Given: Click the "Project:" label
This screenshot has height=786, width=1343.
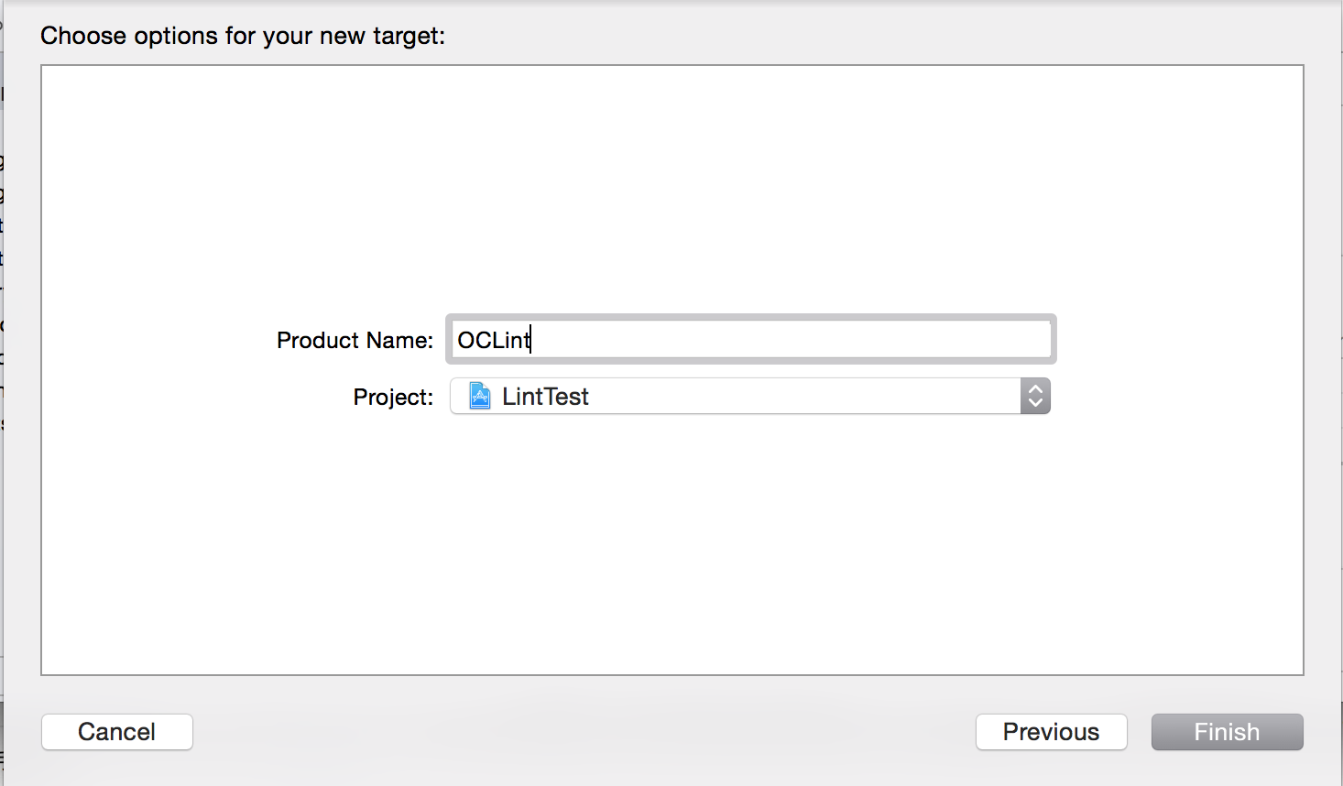Looking at the screenshot, I should tap(393, 398).
